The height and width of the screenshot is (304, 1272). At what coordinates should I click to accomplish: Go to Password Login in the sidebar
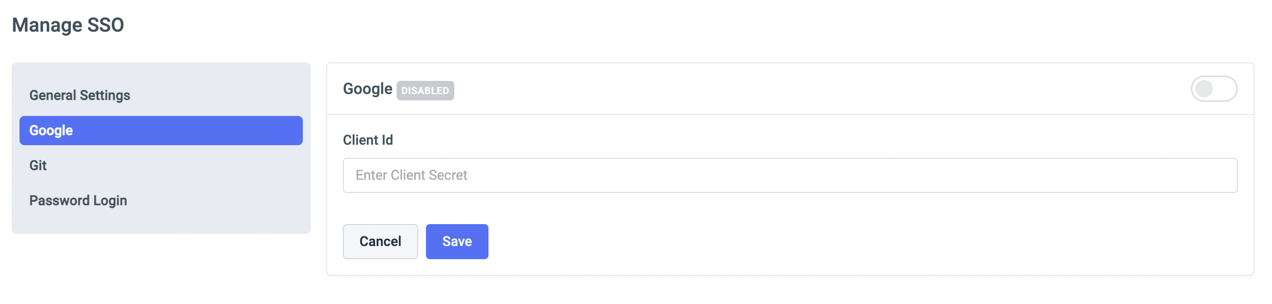78,201
